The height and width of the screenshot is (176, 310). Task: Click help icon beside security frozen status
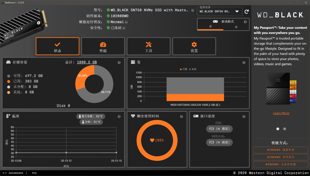[124, 28]
